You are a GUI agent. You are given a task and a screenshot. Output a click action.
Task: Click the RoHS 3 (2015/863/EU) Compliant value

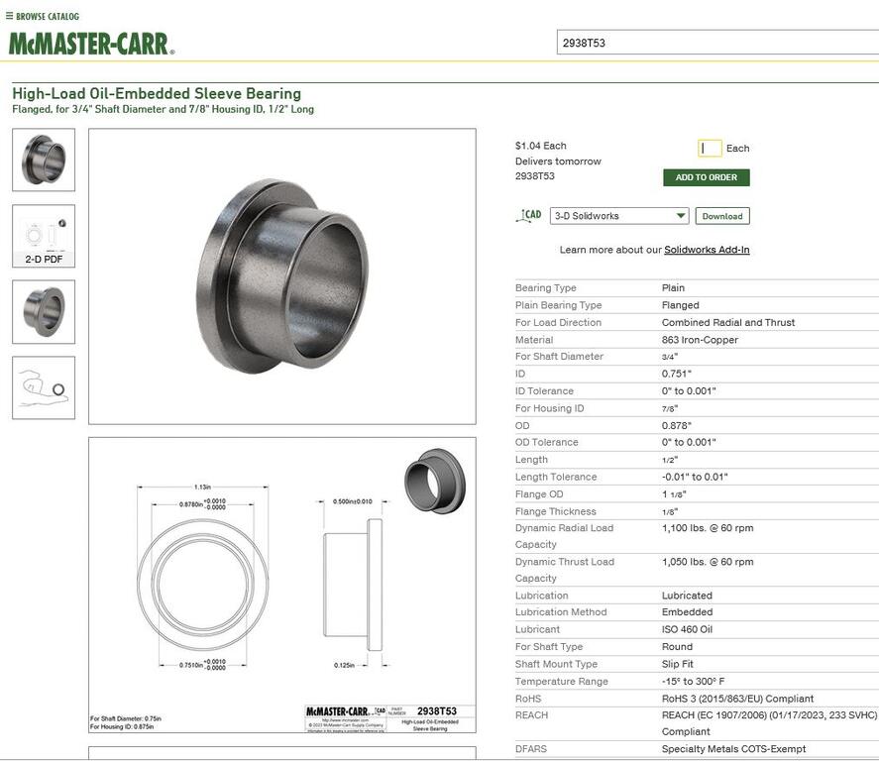(x=737, y=699)
